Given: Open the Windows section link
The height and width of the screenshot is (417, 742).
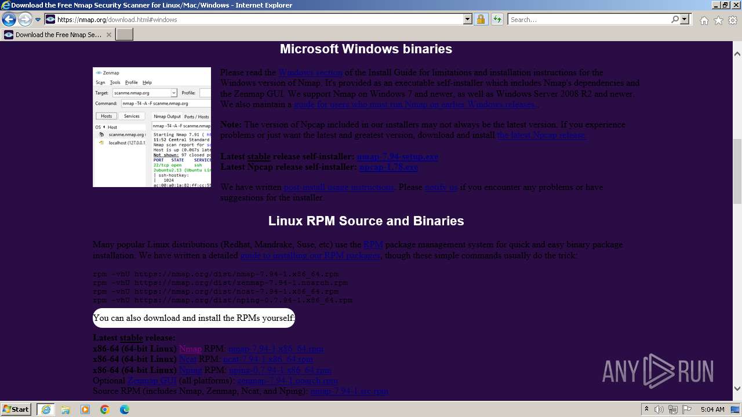Looking at the screenshot, I should click(x=311, y=72).
